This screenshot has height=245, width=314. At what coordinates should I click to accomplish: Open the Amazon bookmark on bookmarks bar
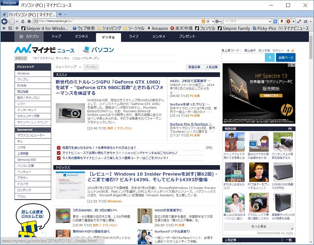[157, 28]
